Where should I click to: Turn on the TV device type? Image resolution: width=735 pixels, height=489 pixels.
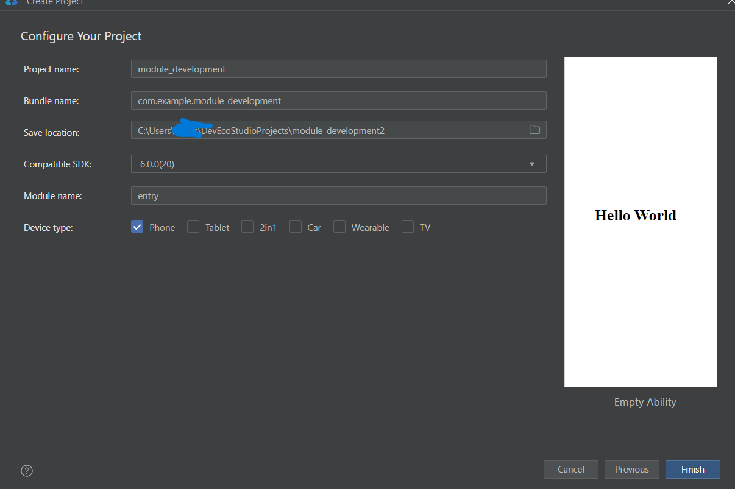408,227
